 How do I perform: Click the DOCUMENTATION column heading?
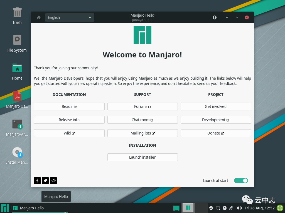69,95
